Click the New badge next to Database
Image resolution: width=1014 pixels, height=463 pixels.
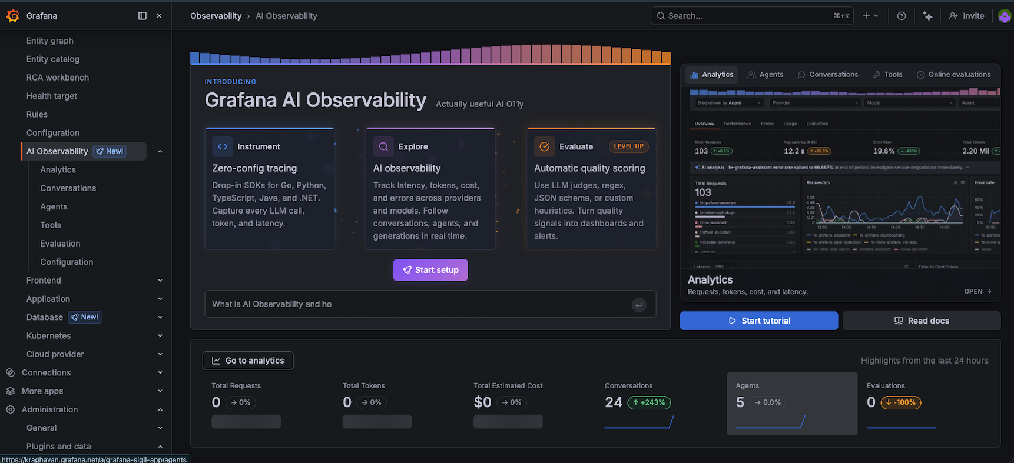[x=85, y=317]
